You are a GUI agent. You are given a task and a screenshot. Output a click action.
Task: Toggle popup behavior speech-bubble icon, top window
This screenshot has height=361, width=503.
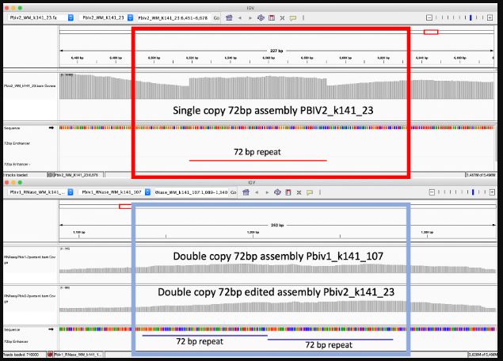click(293, 18)
